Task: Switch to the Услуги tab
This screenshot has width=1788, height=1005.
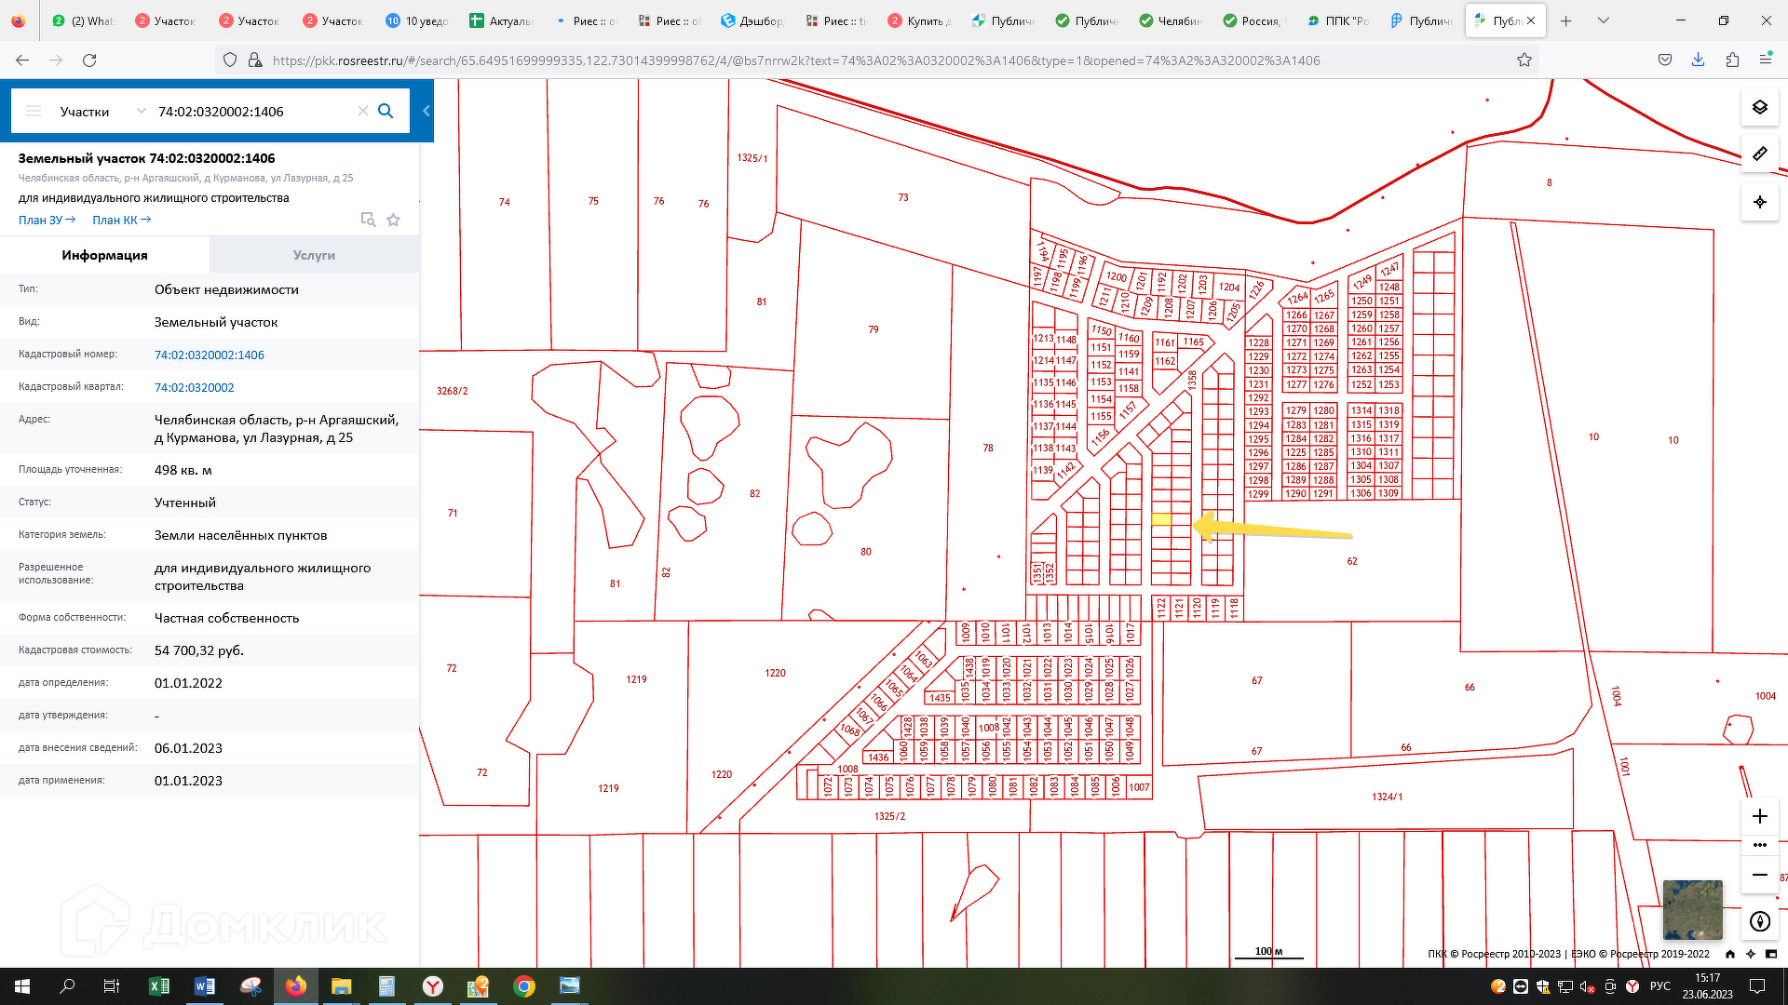Action: tap(314, 255)
